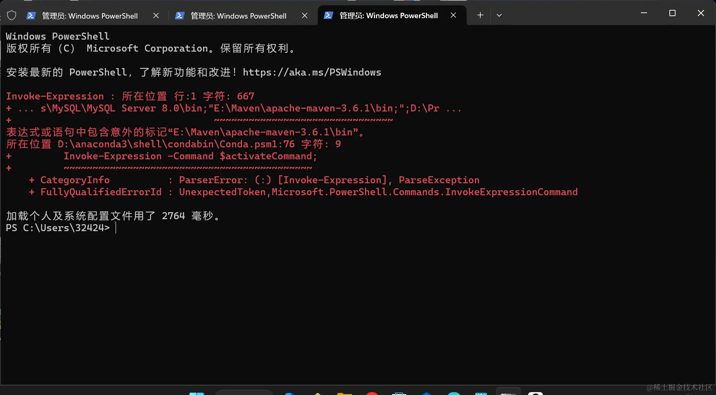Click the "UnexpectedToken,Microsoft.PowerShell.Commands.InvokeExpressionCommand" text
This screenshot has height=395, width=716.
click(x=378, y=192)
